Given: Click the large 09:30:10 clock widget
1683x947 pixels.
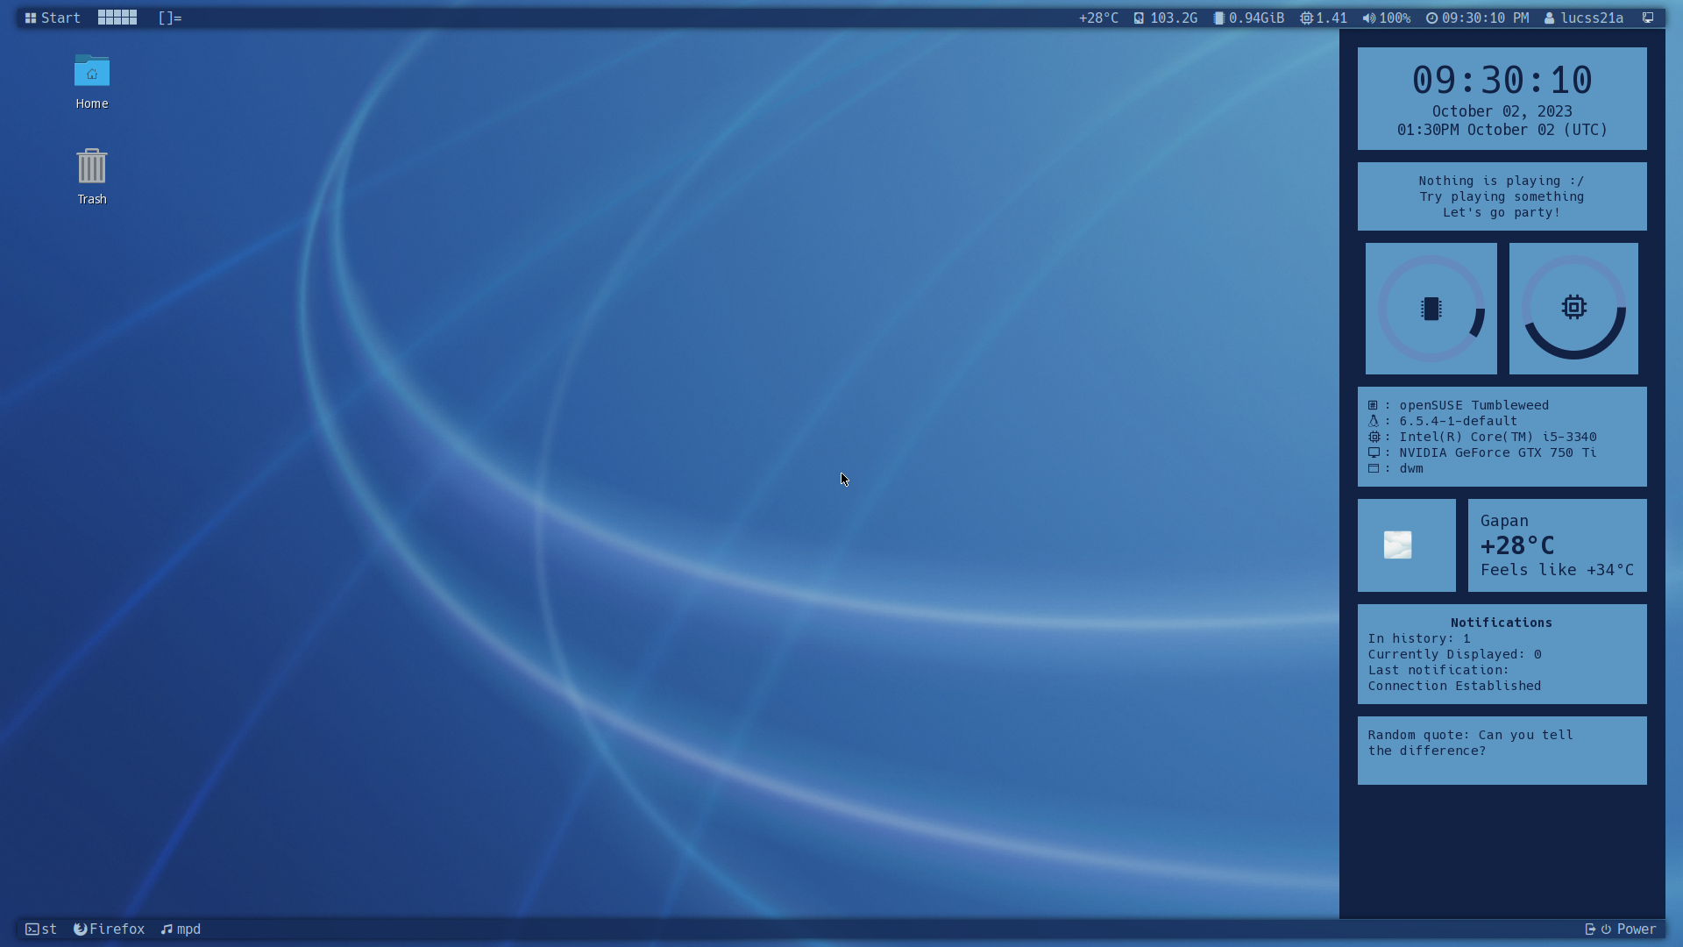Looking at the screenshot, I should click(1502, 81).
